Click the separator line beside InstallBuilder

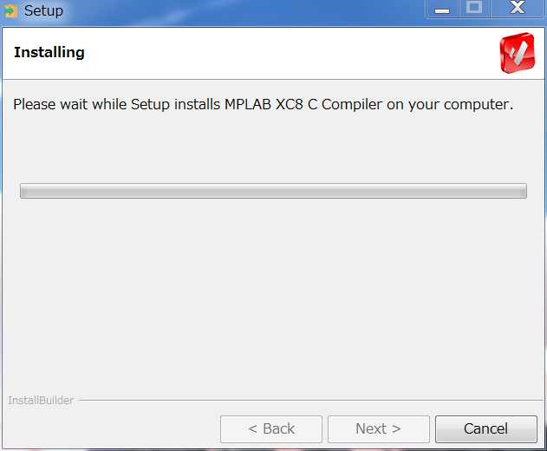[311, 401]
